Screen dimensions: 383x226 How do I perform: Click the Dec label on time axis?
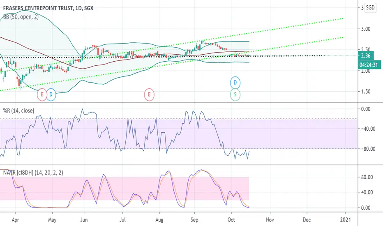(307, 220)
